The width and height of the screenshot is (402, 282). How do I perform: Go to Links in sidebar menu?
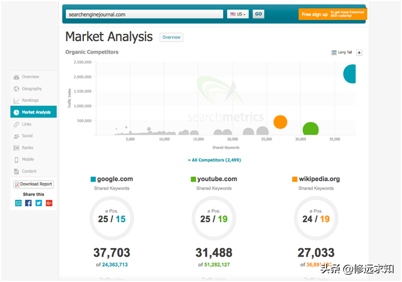27,124
